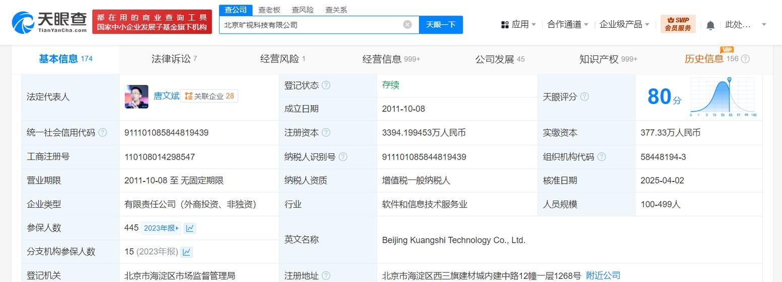Expand the 合作通道 dropdown
The width and height of the screenshot is (782, 282).
(x=567, y=25)
